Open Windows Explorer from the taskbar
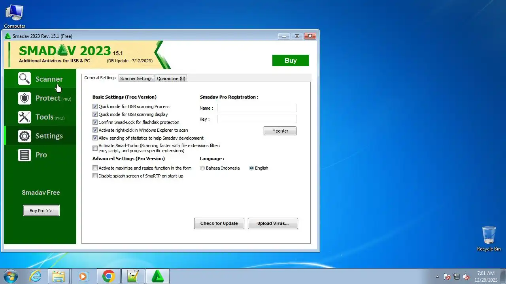The height and width of the screenshot is (284, 506). tap(59, 276)
